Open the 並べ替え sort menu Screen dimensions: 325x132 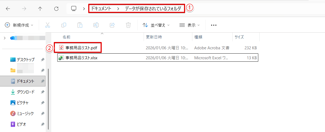(156, 25)
